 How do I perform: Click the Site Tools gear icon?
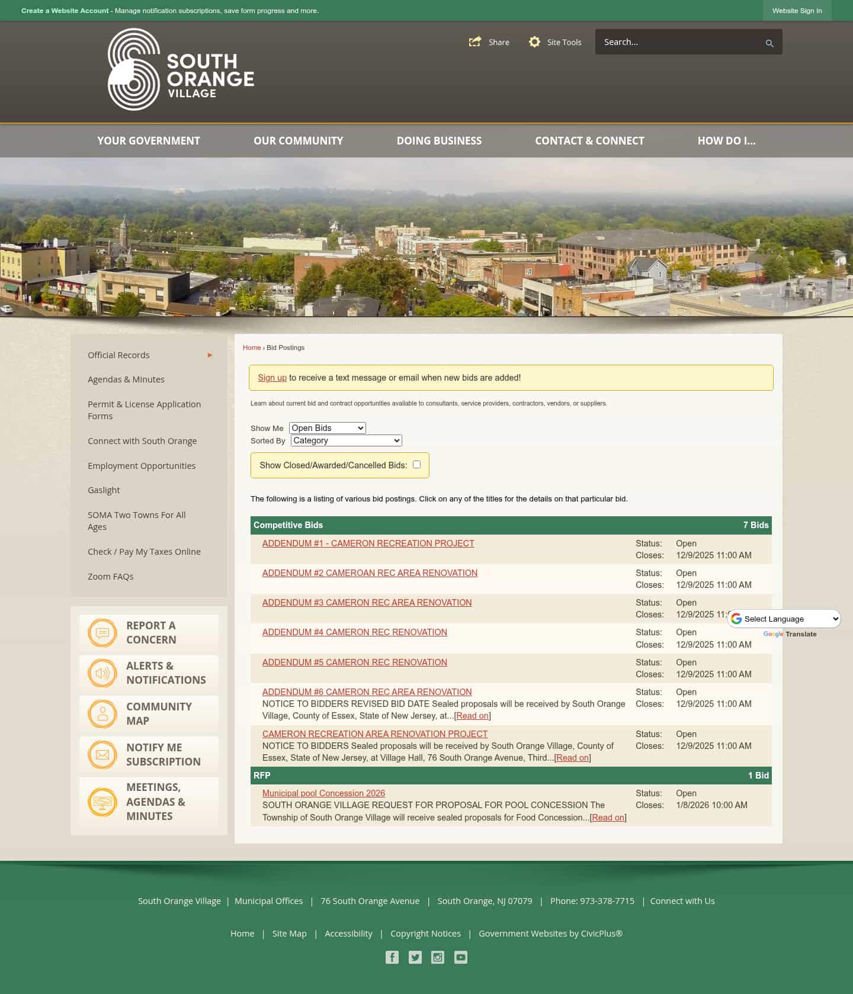pyautogui.click(x=534, y=42)
